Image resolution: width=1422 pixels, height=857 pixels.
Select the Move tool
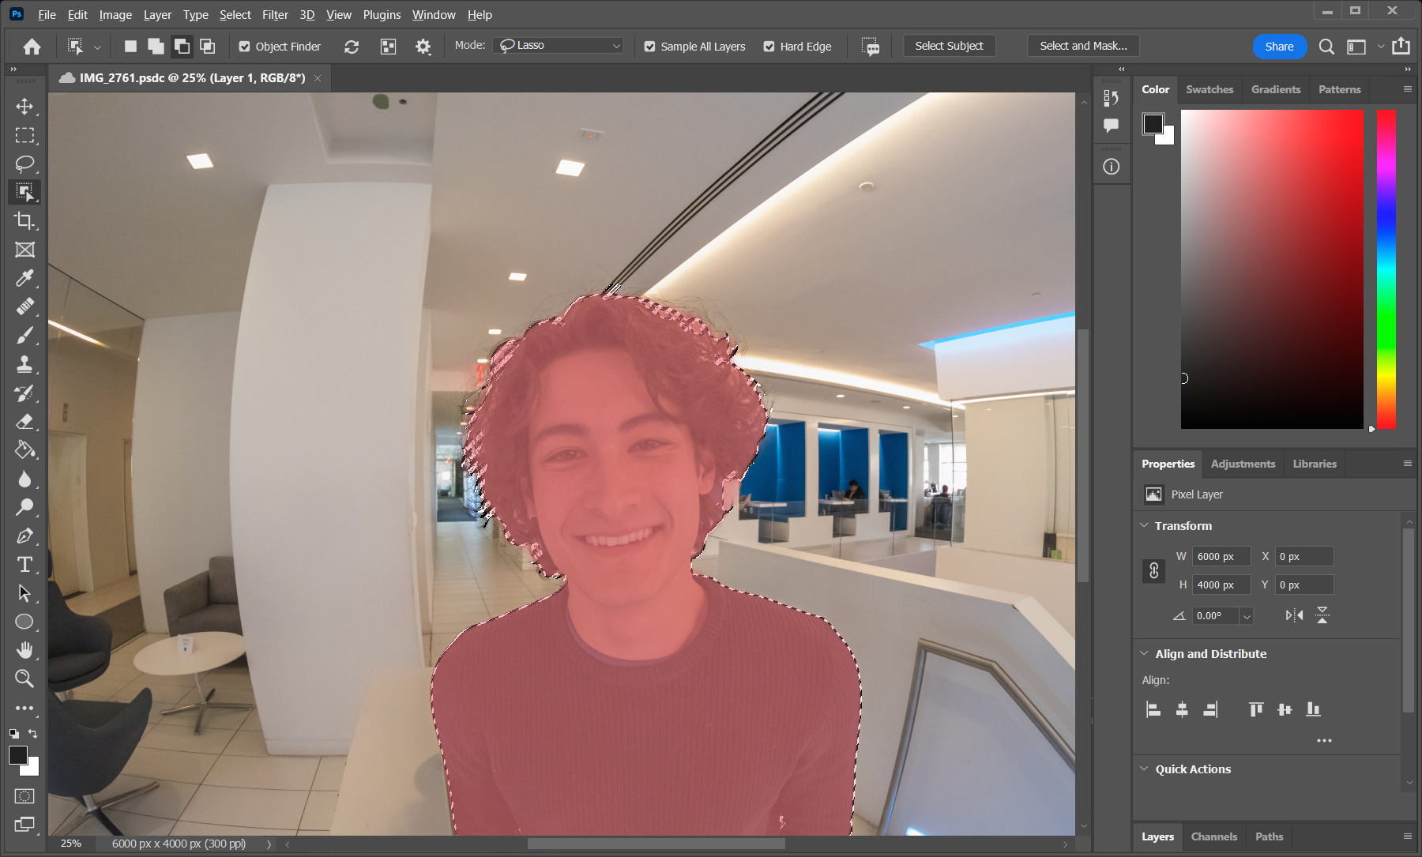click(x=24, y=107)
